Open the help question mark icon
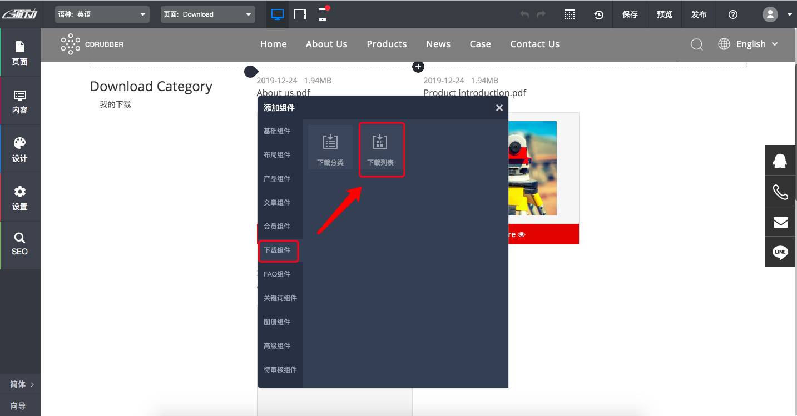Screen dimensions: 797x416 click(x=732, y=15)
